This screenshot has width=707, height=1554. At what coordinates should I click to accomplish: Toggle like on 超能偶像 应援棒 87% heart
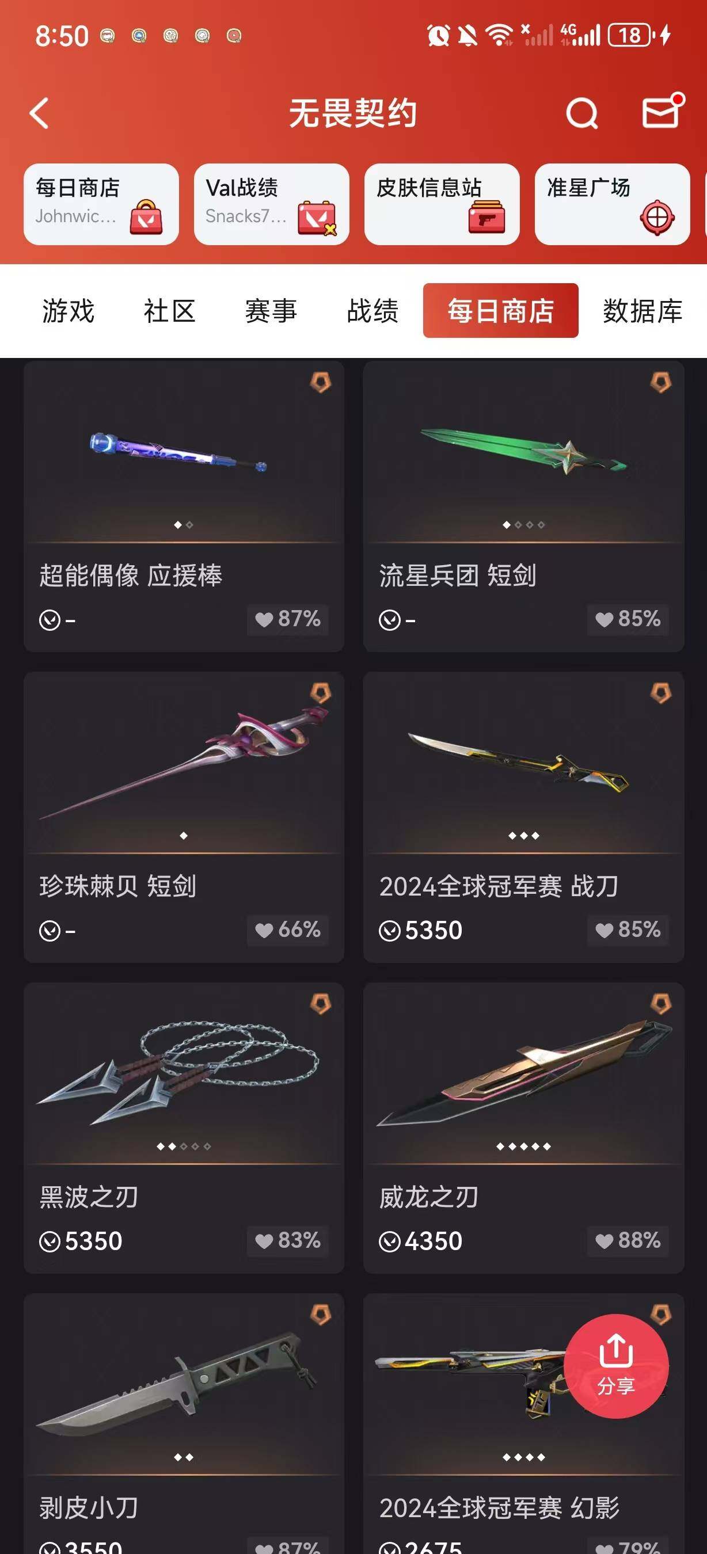(x=288, y=619)
